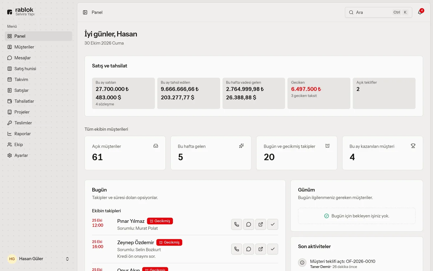This screenshot has height=271, width=433.
Task: Go to Mesajlar in the sidebar
Action: point(38,58)
